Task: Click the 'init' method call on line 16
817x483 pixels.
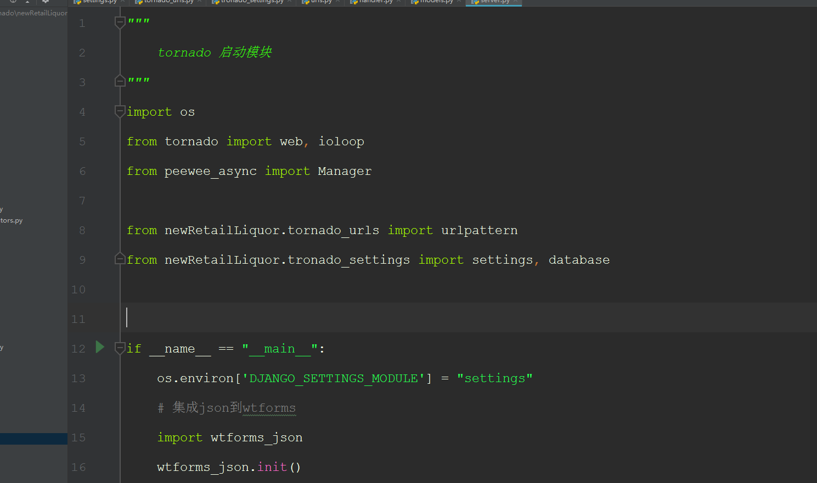Action: [272, 467]
